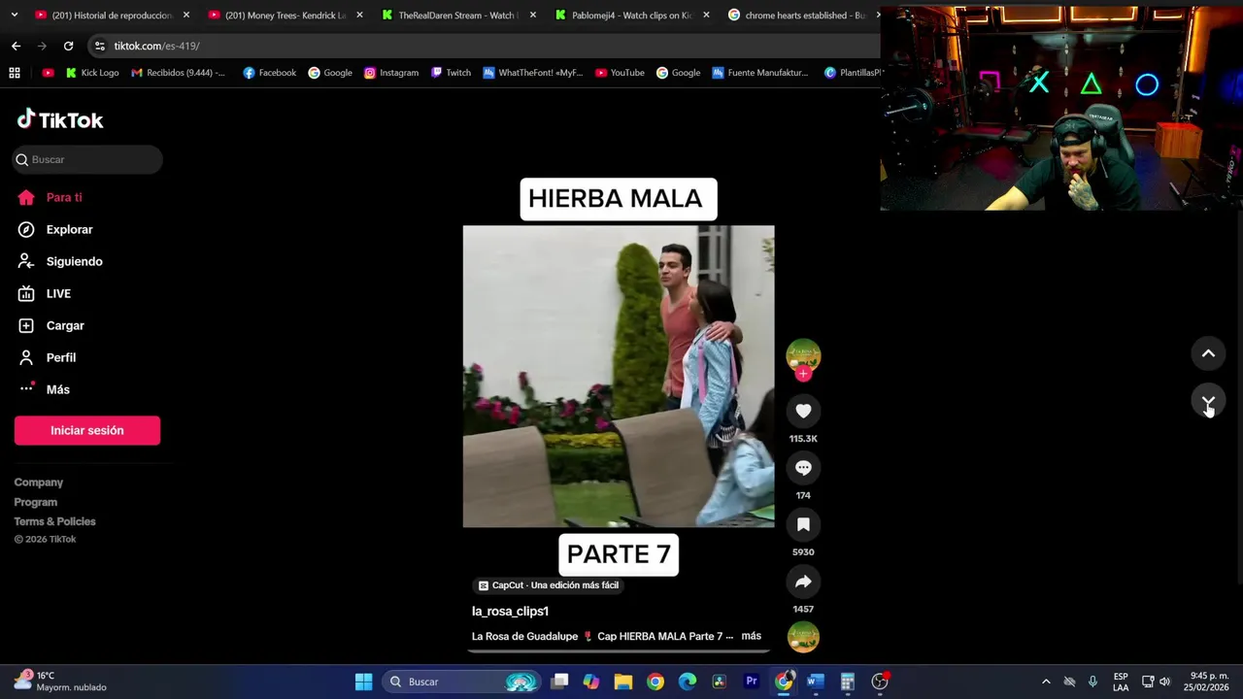Open the la_rosa_clips1 username link

tap(510, 611)
